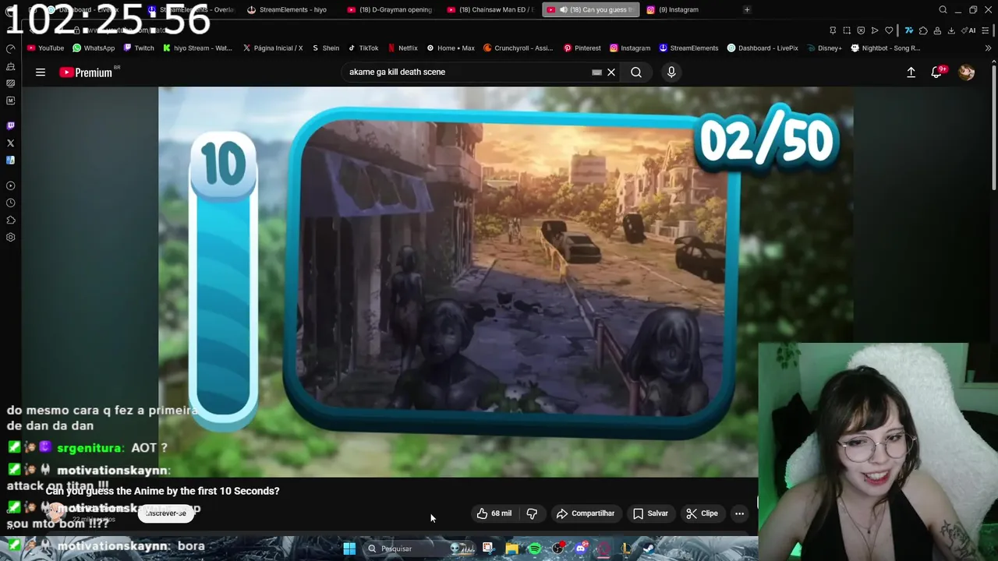Open Twitch panel in browser sidebar

pyautogui.click(x=10, y=125)
